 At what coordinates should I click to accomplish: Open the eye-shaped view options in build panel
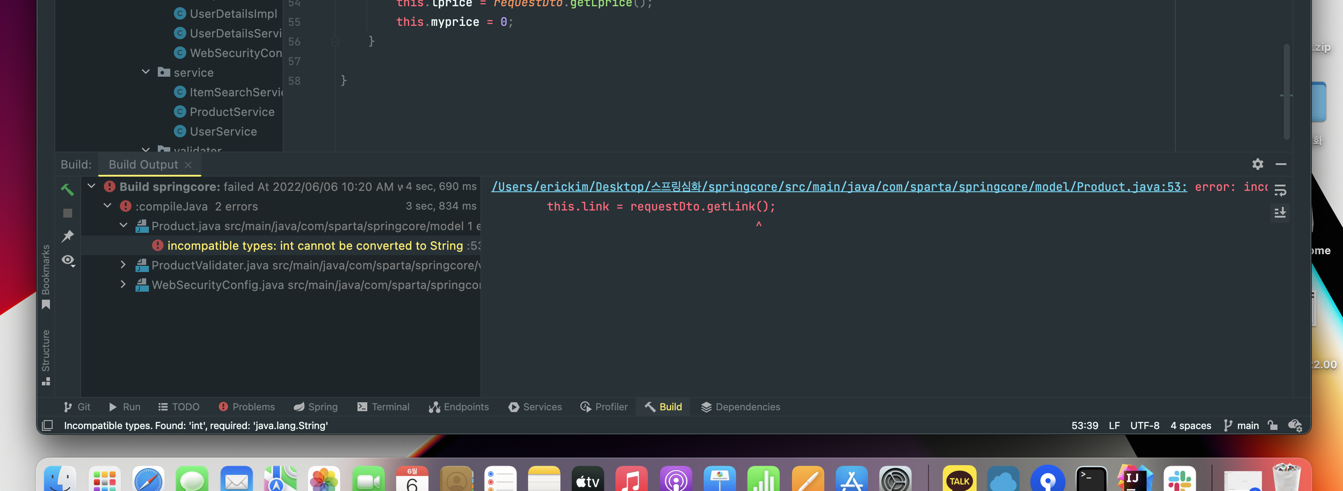(x=68, y=260)
